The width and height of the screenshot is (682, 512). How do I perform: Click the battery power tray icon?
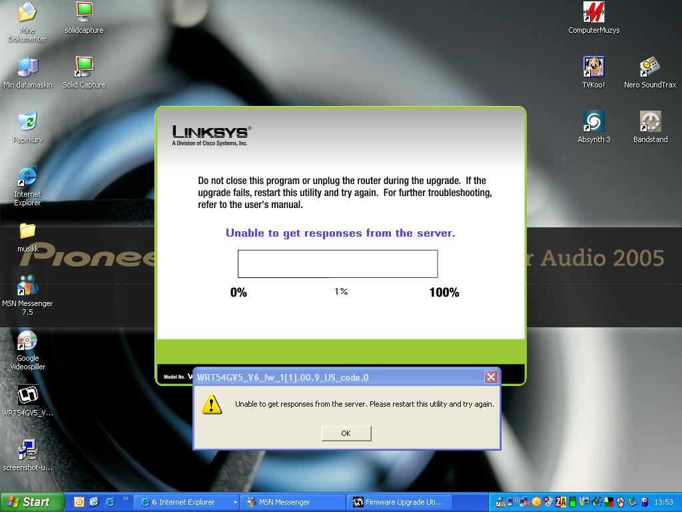tap(645, 502)
